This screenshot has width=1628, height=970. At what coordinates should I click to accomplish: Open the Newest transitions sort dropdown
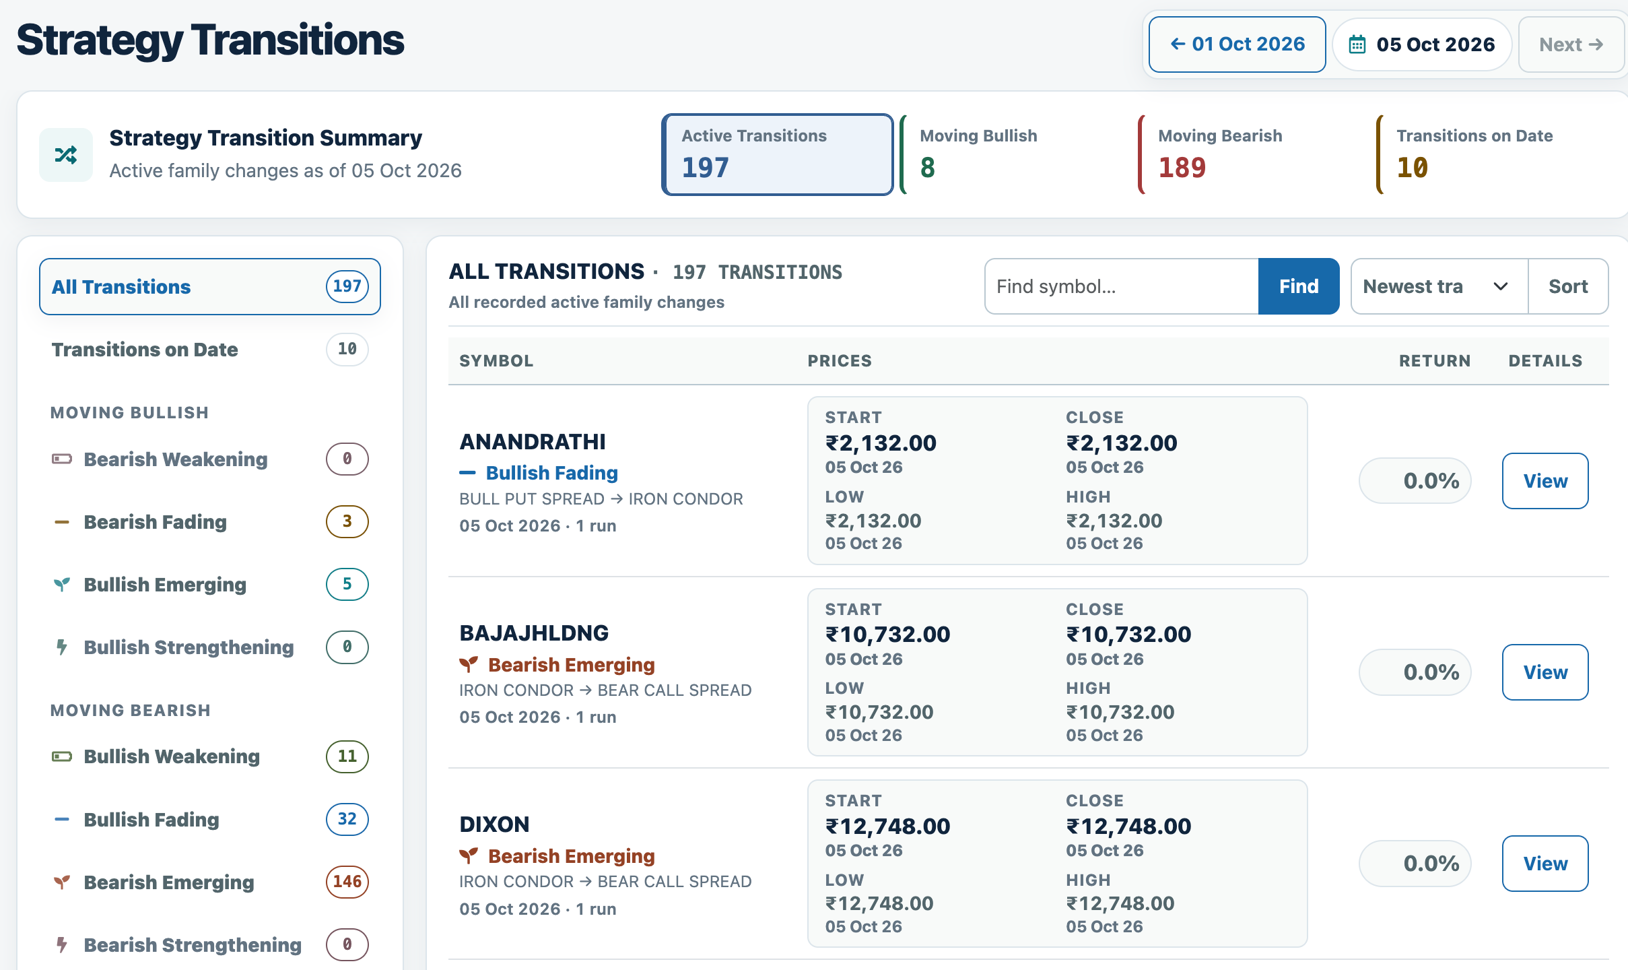[x=1439, y=286]
